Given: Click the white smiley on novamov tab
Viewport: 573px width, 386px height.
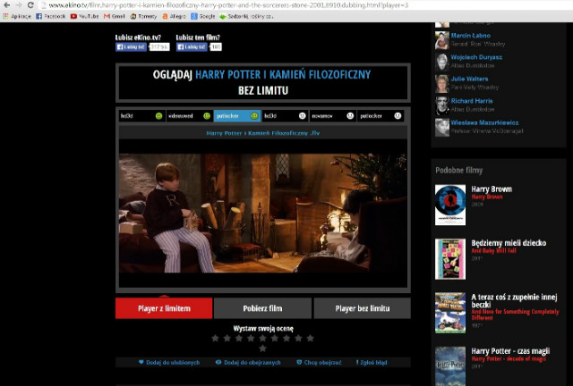Looking at the screenshot, I should pos(350,116).
